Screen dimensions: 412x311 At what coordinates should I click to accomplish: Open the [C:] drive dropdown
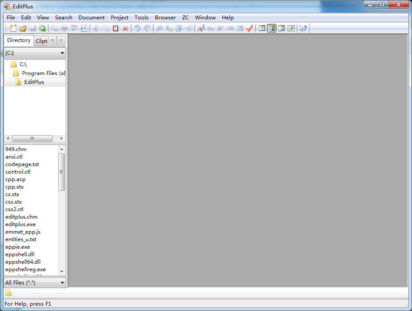35,53
